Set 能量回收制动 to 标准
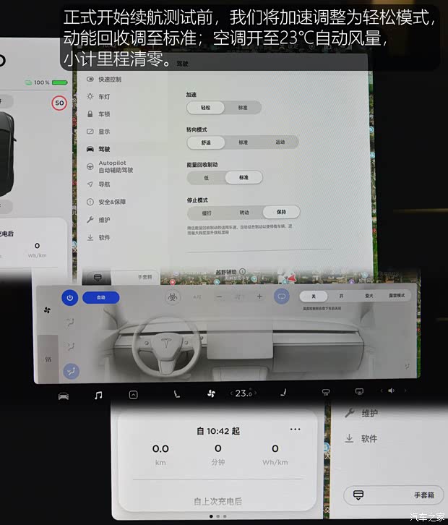Viewport: 448px width, 525px height. coord(244,177)
